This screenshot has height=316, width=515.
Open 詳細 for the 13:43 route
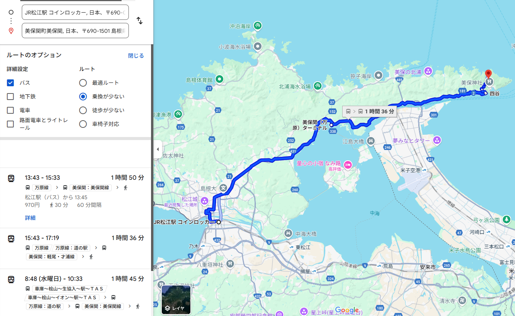point(30,218)
